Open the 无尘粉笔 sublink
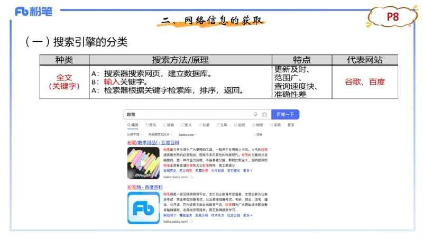 (186, 171)
